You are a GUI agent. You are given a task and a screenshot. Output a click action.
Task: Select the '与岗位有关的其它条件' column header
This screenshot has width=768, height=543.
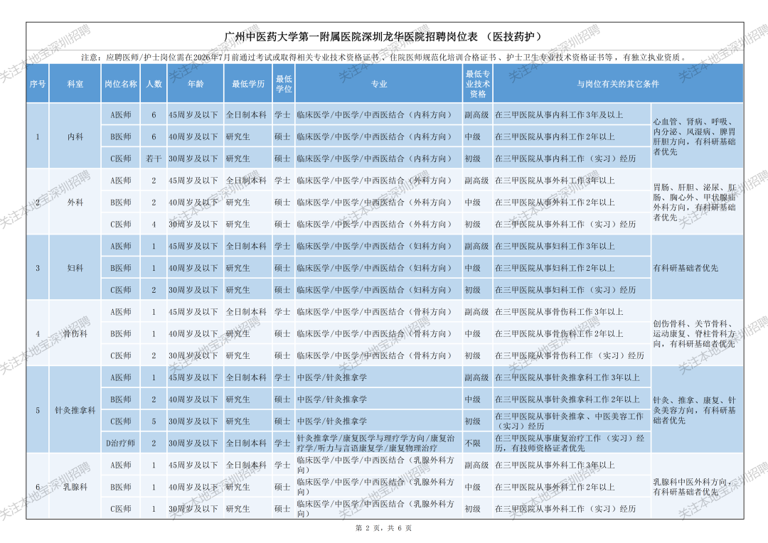click(618, 84)
